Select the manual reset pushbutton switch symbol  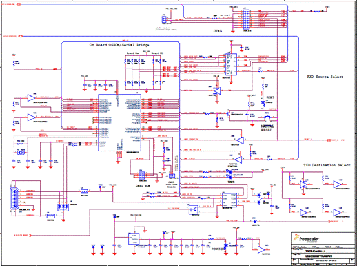click(x=267, y=119)
